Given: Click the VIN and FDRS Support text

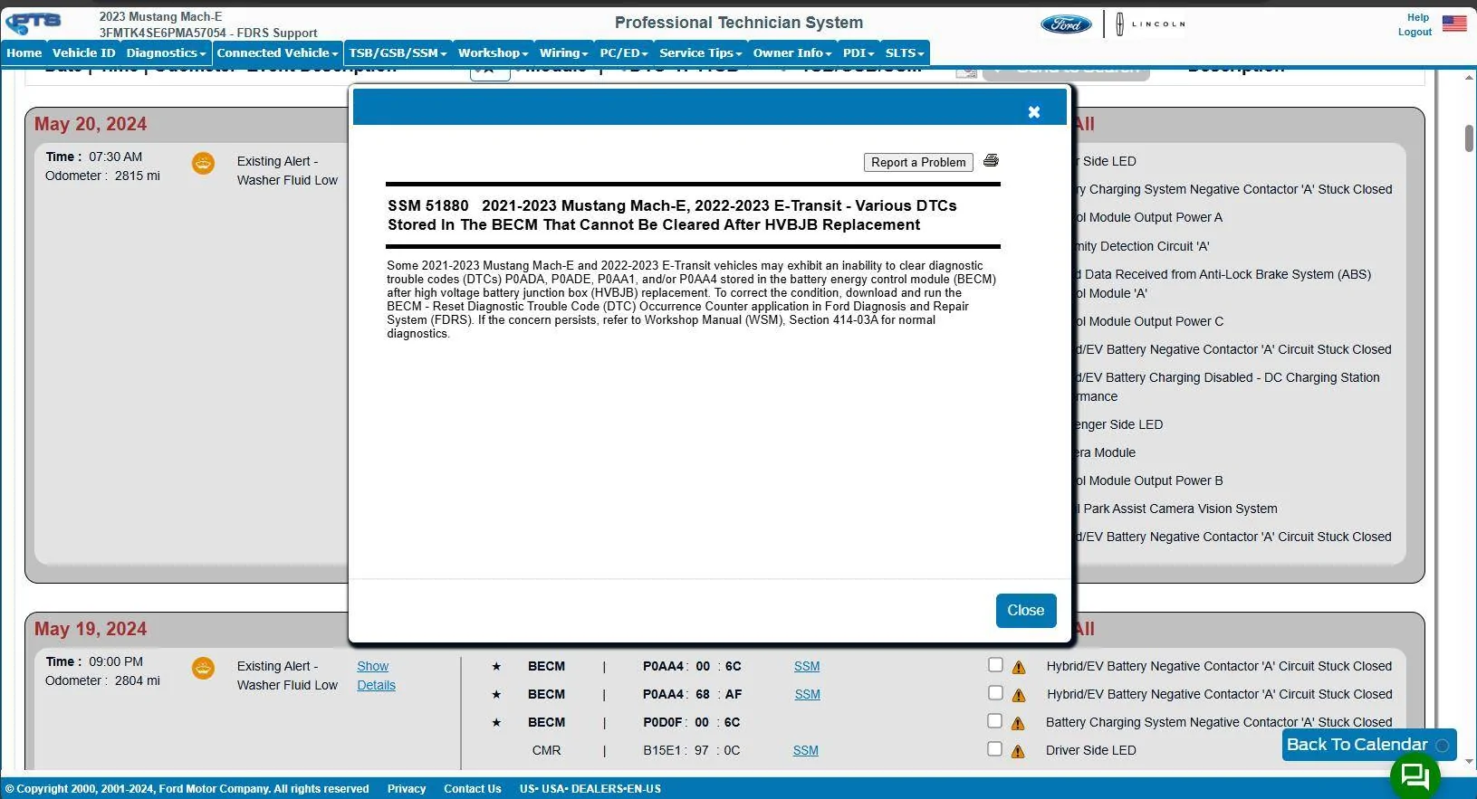Looking at the screenshot, I should tap(208, 33).
